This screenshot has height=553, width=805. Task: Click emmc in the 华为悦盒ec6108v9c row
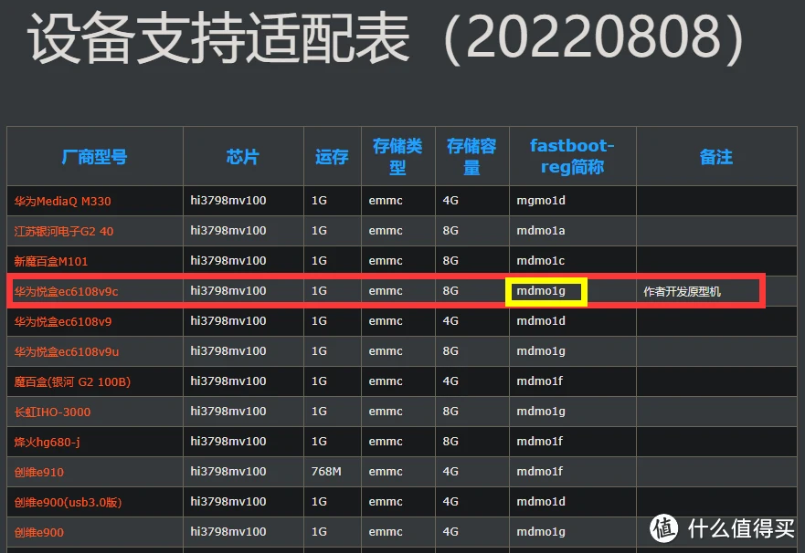click(x=386, y=291)
